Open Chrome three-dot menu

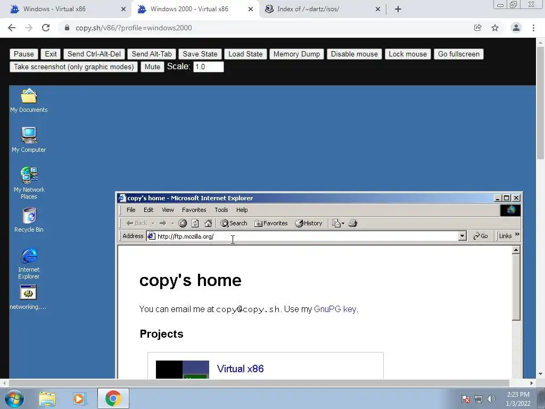533,28
